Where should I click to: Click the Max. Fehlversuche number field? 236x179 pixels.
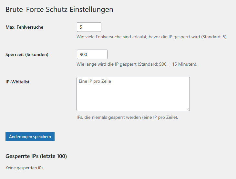89,27
